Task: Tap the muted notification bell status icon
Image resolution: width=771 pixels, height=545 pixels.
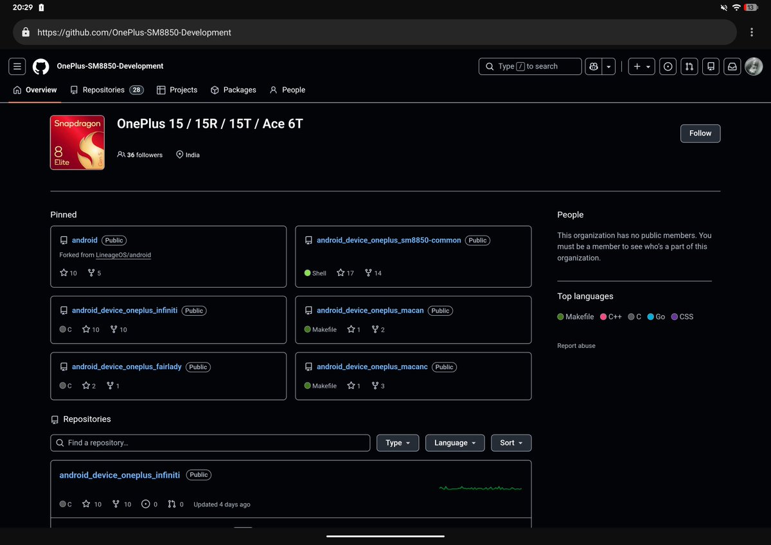Action: [724, 8]
